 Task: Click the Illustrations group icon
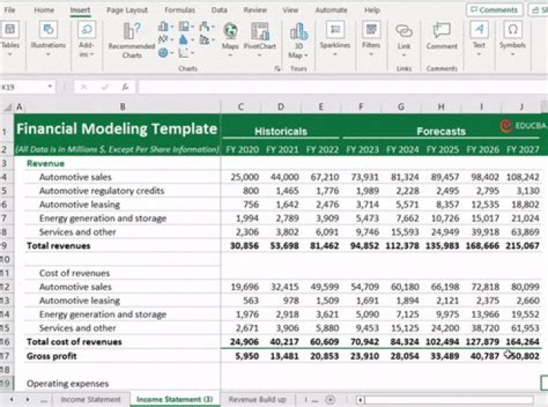coord(48,39)
